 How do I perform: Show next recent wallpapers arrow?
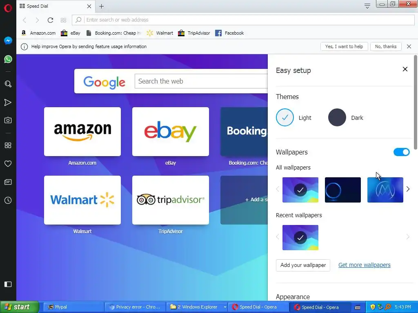pyautogui.click(x=408, y=237)
